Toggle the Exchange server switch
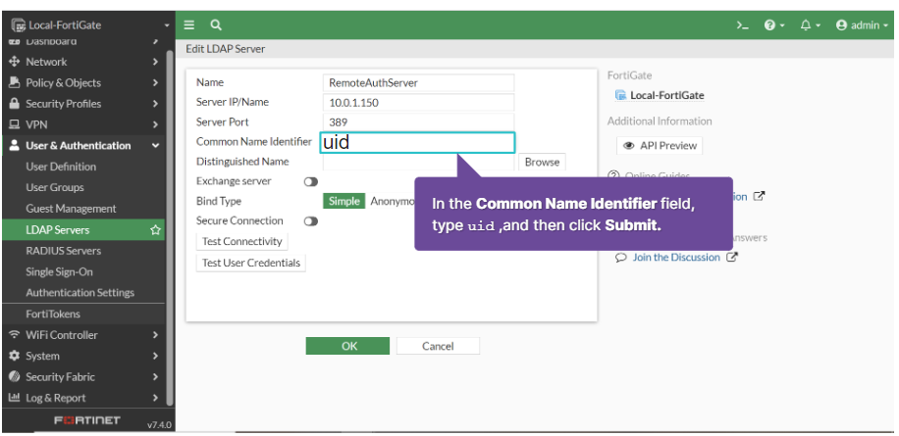This screenshot has width=899, height=436. pos(311,181)
